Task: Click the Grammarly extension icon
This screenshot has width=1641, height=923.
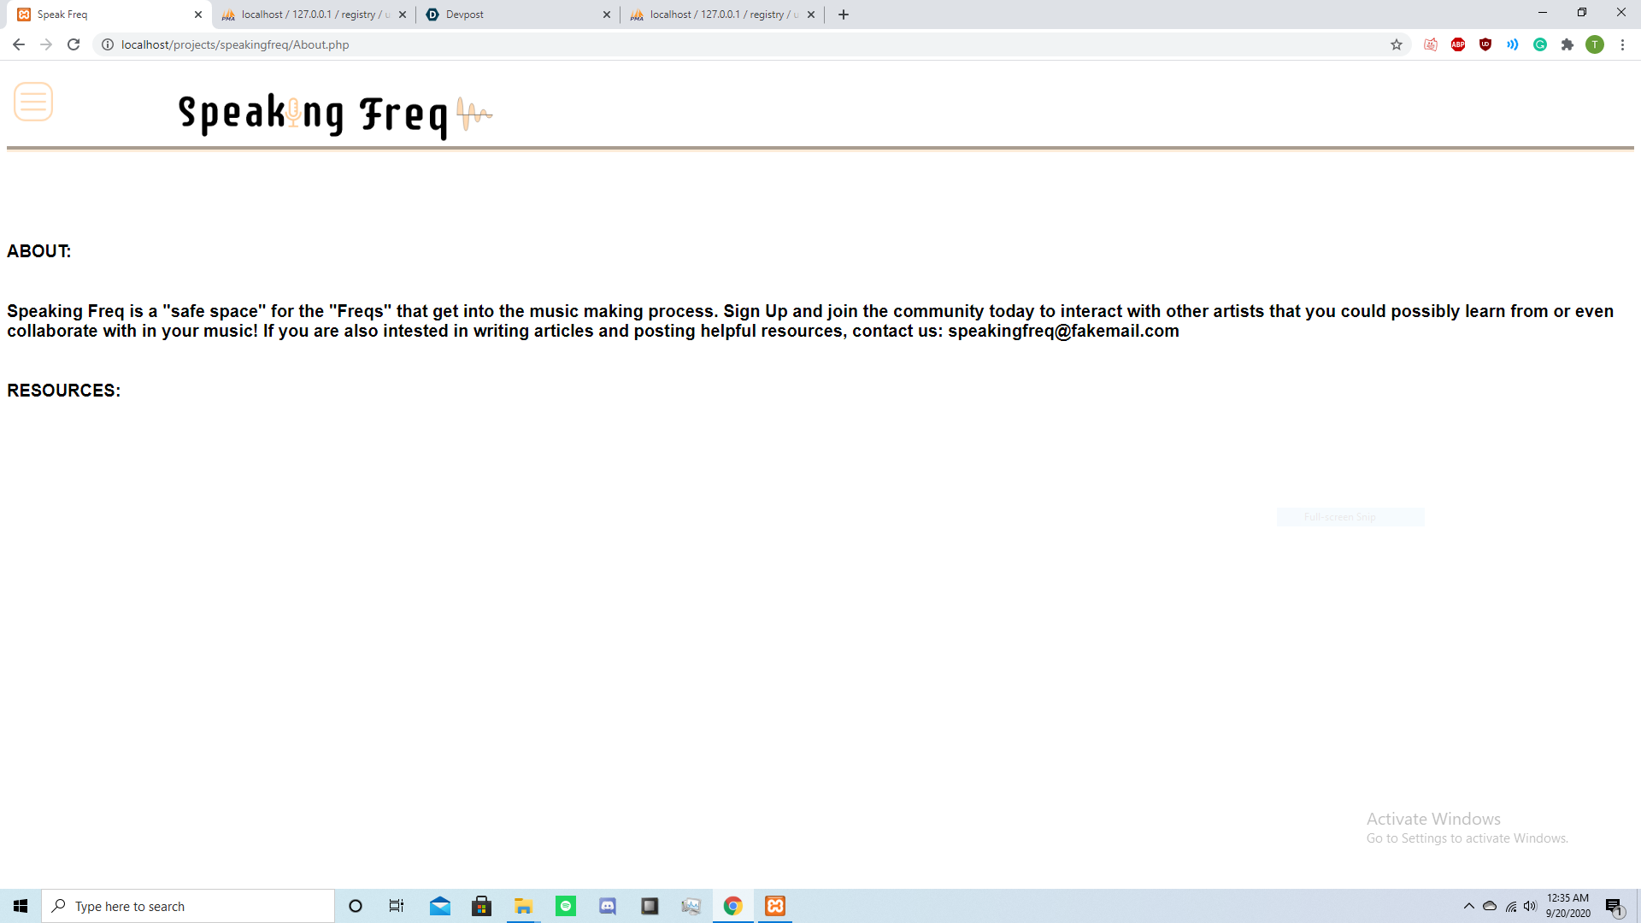Action: click(1540, 44)
